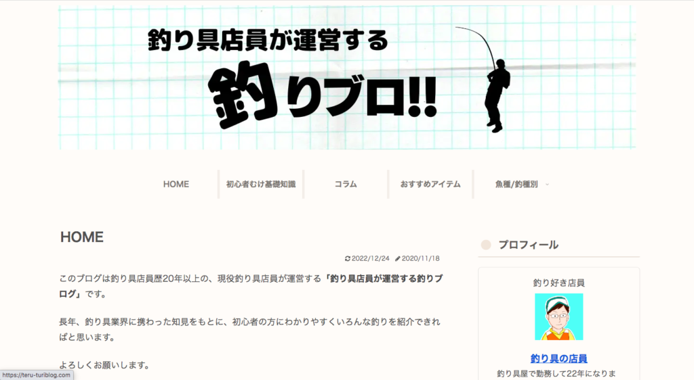Viewport: 694px width, 380px height.
Task: Go to HOME in the navigation bar
Action: click(x=176, y=184)
